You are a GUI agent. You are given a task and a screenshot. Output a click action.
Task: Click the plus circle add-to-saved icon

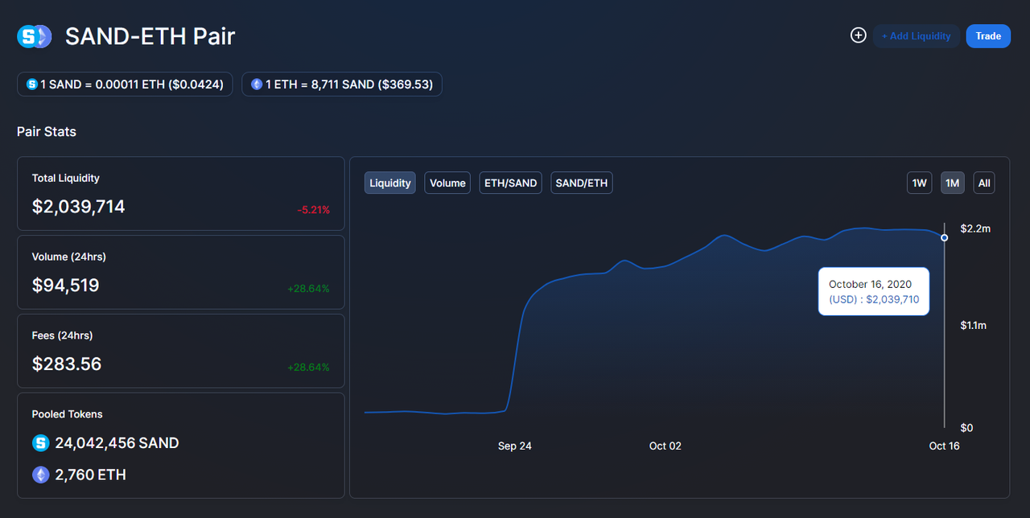[859, 35]
